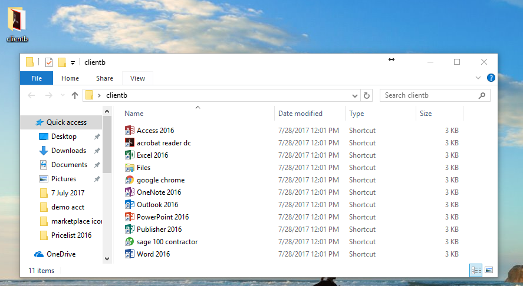523x286 pixels.
Task: Unpin Documents using its pin icon
Action: [97, 165]
